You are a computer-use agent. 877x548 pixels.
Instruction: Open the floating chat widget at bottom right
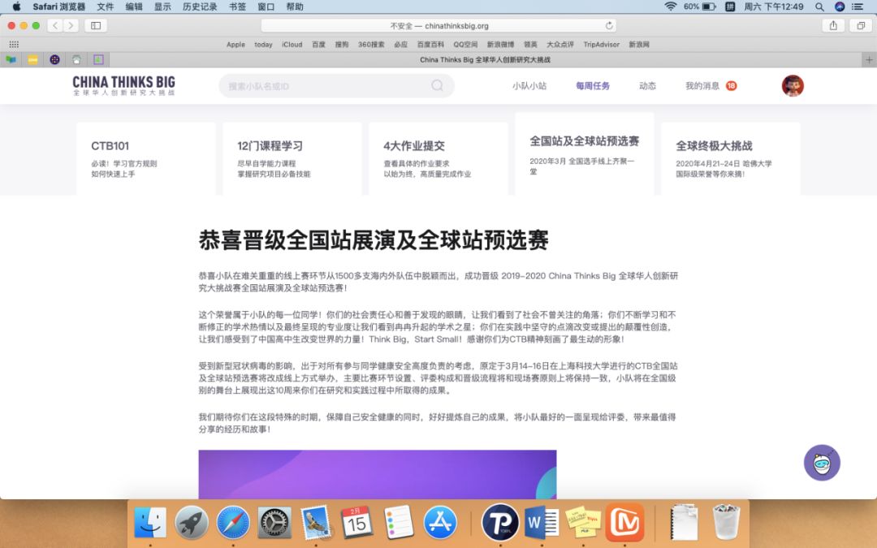tap(823, 462)
